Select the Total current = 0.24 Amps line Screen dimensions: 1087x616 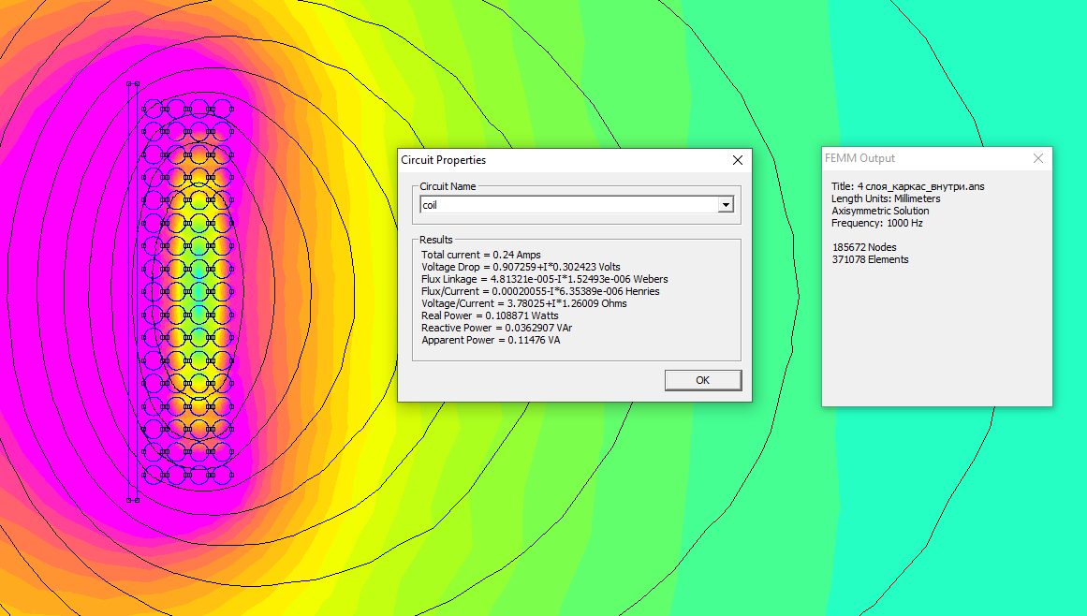click(481, 255)
